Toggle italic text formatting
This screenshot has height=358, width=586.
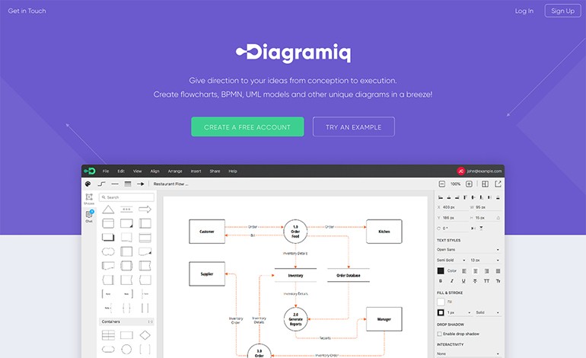(452, 281)
